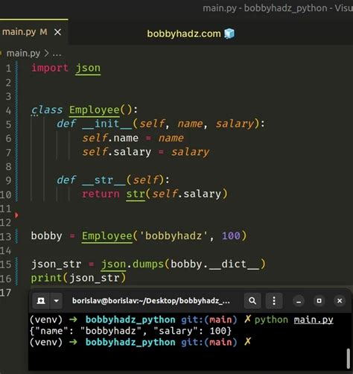Open the terminal three-dot menu
Image resolution: width=353 pixels, height=374 pixels.
point(274,301)
